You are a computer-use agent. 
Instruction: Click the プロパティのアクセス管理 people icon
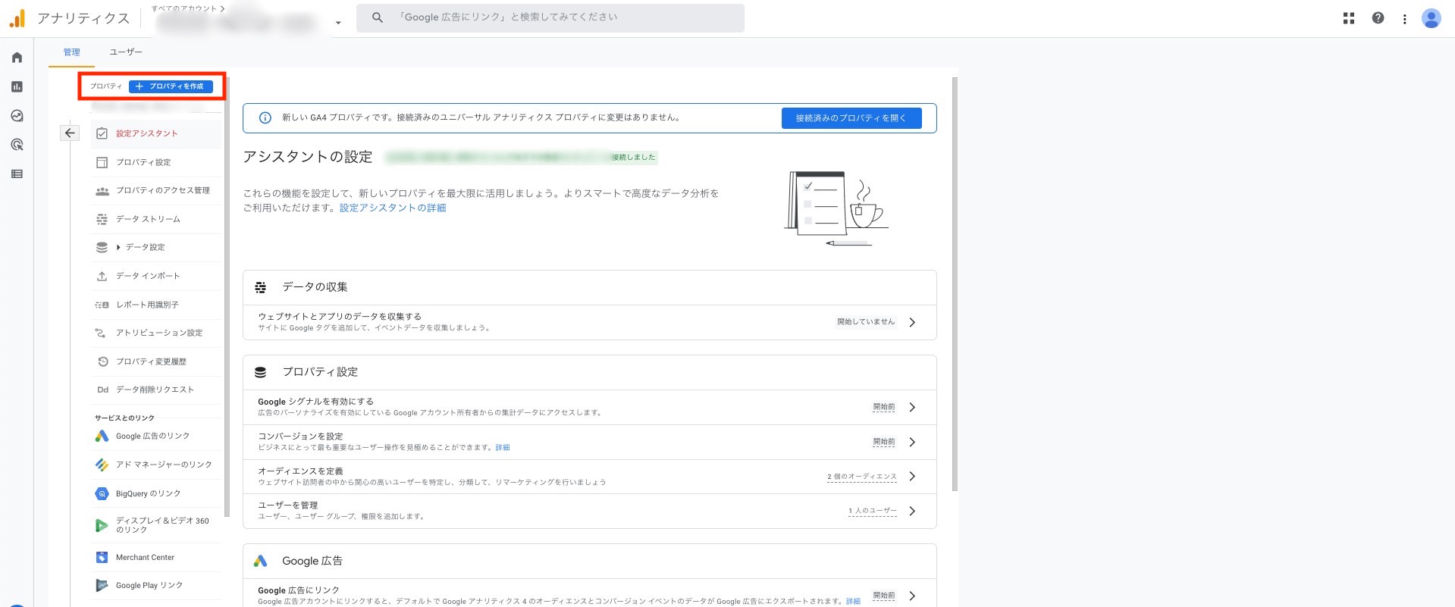pos(102,191)
